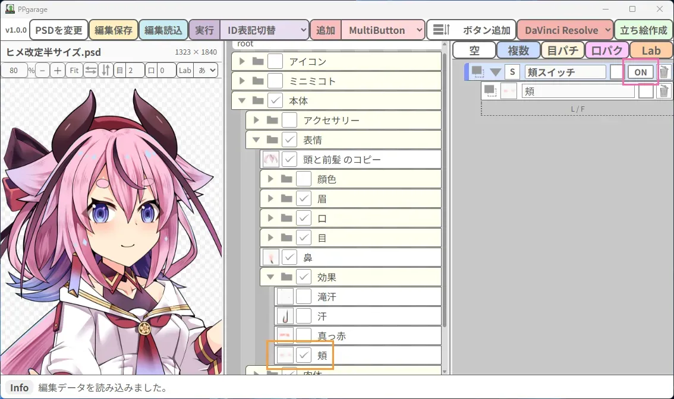674x399 pixels.
Task: Select the 空 tab
Action: pyautogui.click(x=474, y=50)
